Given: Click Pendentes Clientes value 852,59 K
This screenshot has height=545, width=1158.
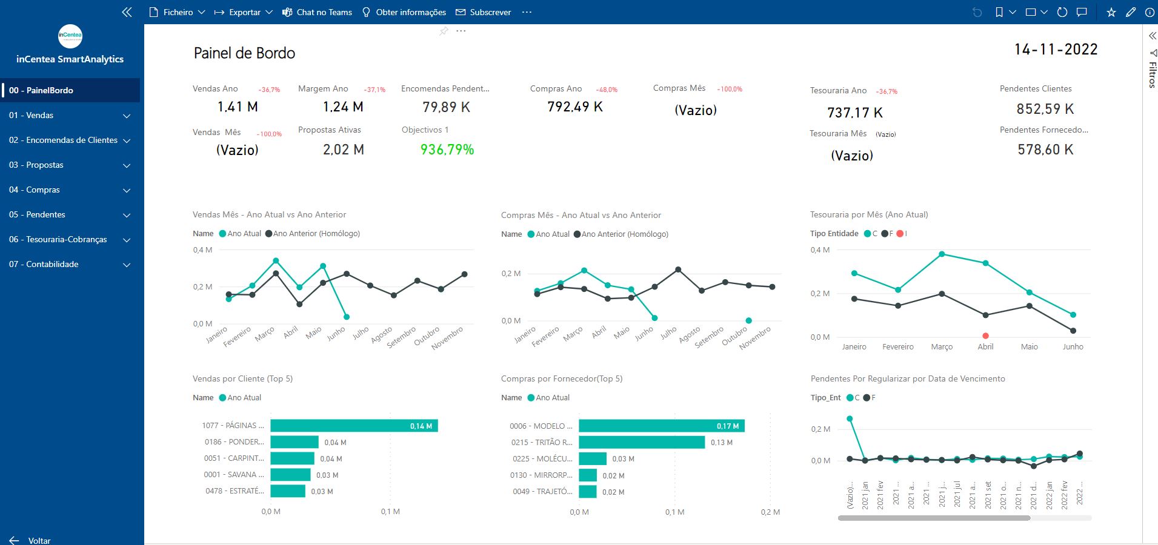Looking at the screenshot, I should click(1045, 109).
